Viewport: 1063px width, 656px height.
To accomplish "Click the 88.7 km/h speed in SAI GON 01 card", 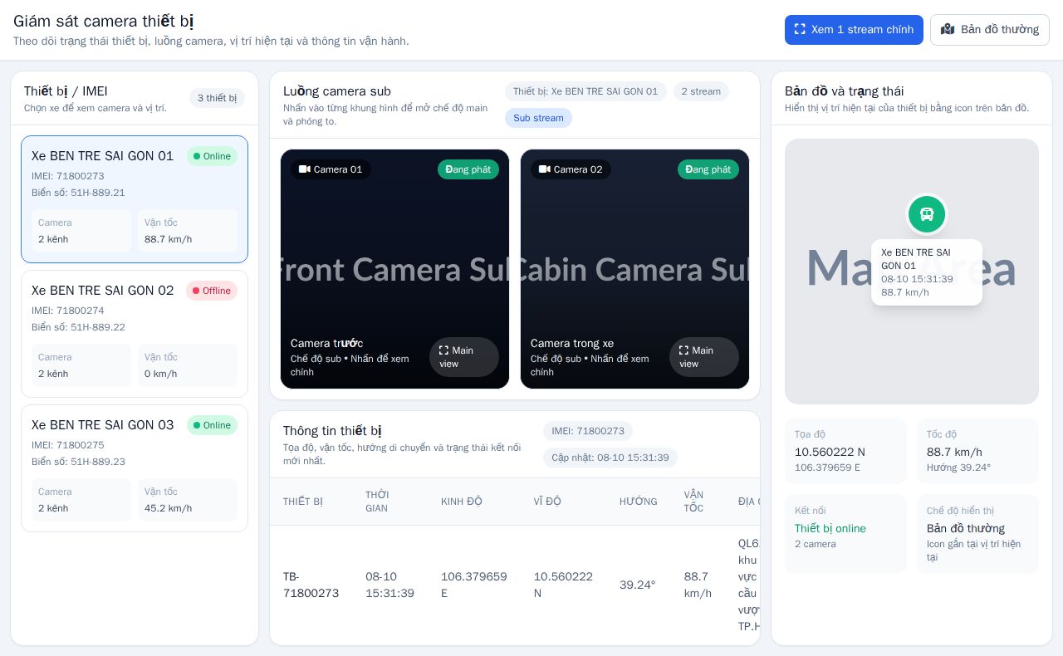I will [x=168, y=239].
